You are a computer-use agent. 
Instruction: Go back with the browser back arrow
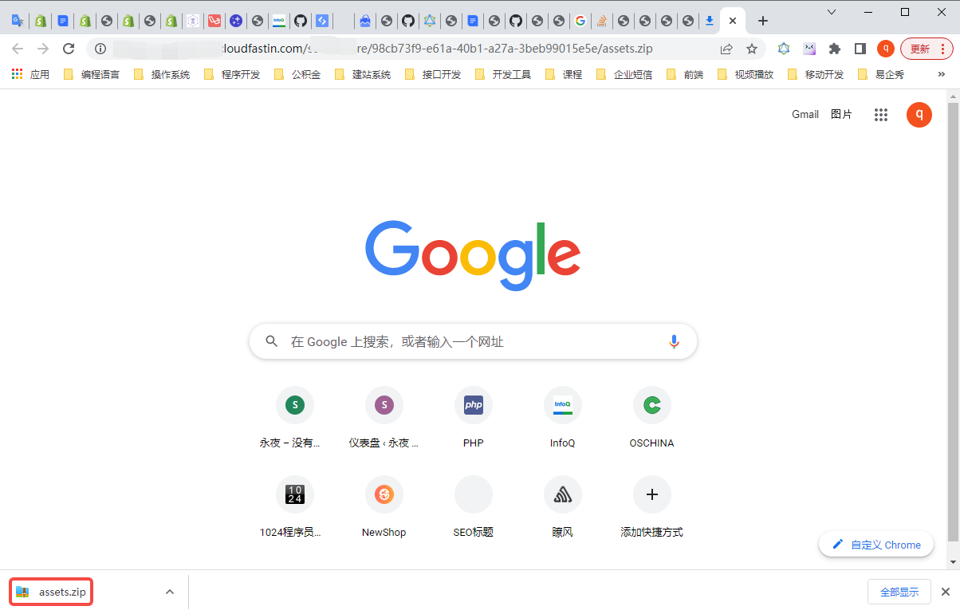[18, 49]
